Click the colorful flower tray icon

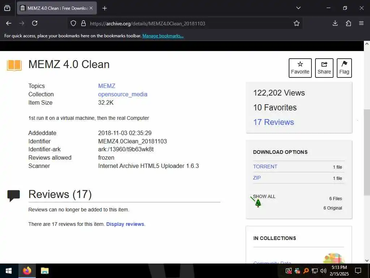297,271
